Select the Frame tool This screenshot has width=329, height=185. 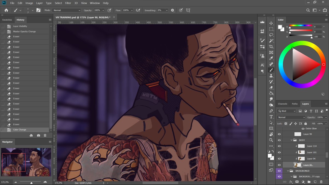(x=271, y=52)
